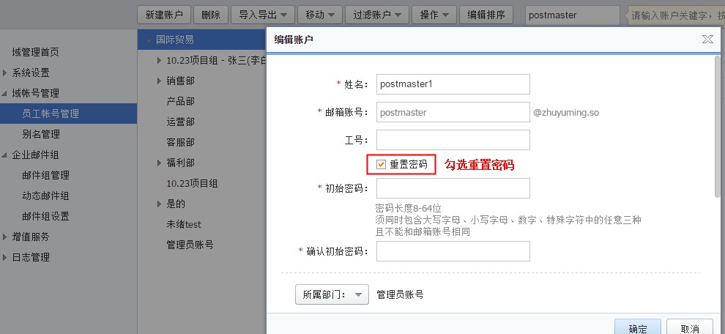Focus the 初始密码 password field
725x334 pixels.
(453, 188)
